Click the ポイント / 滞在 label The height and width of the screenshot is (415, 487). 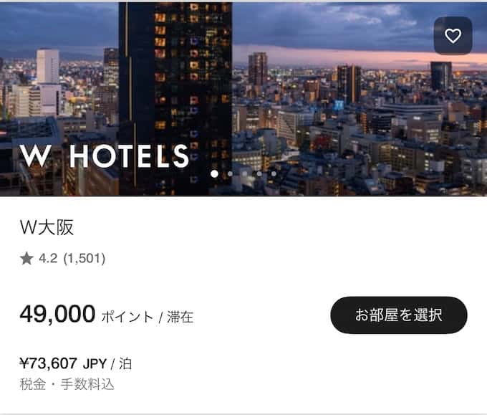point(148,317)
